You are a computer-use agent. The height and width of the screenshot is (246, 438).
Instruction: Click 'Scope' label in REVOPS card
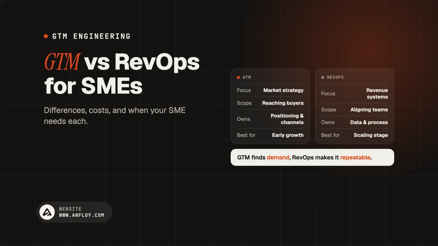tap(328, 110)
